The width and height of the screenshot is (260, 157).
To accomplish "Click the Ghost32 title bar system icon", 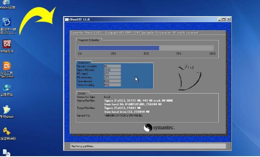I will 67,20.
